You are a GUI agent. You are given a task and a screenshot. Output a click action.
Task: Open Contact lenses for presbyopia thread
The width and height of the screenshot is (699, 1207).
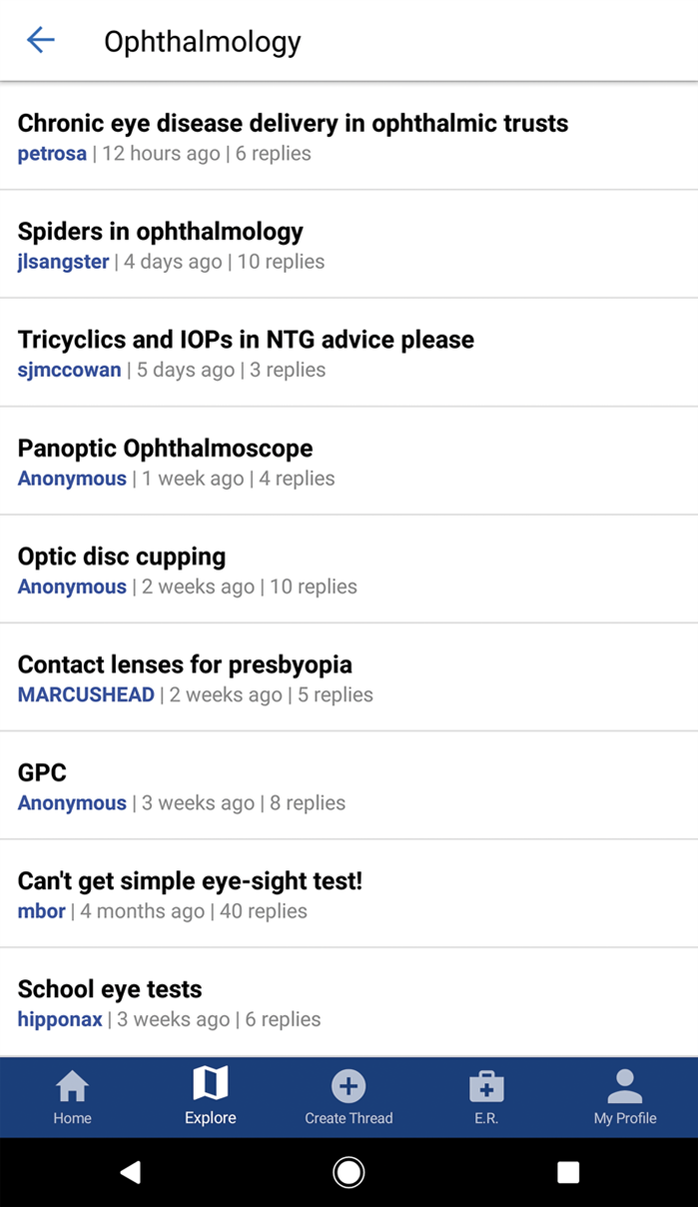point(185,664)
